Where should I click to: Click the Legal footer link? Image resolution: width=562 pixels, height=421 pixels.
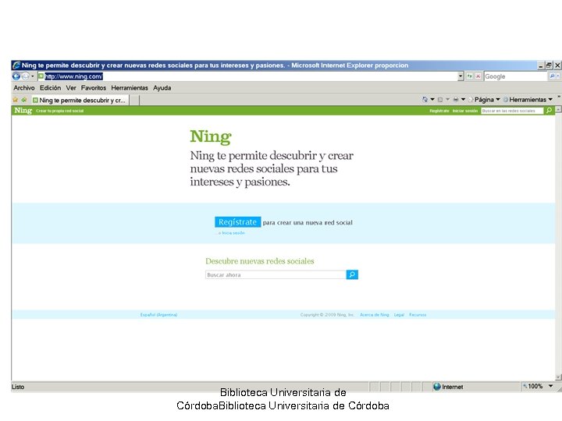point(399,315)
